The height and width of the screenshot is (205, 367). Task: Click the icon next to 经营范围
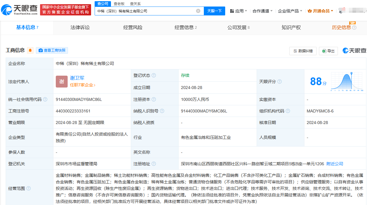coord(28,188)
